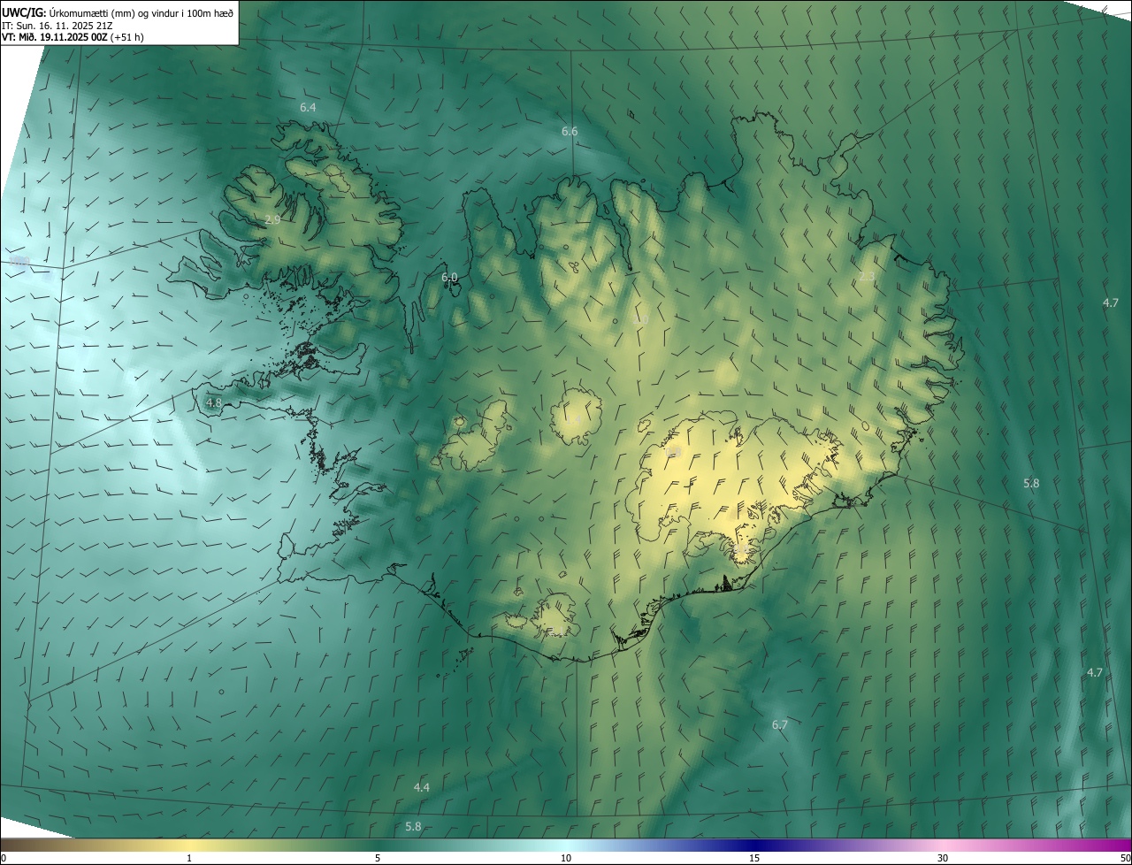Click the colorbar tick label 10

coord(566,859)
